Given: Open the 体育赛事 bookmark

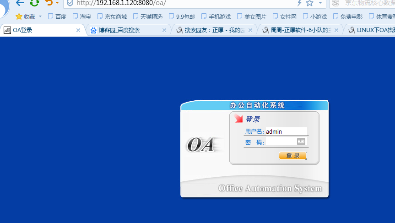Looking at the screenshot, I should [382, 16].
